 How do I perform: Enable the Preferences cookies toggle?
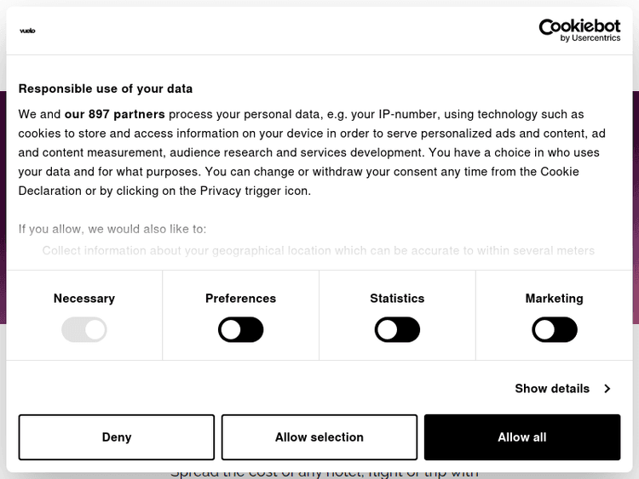click(241, 330)
